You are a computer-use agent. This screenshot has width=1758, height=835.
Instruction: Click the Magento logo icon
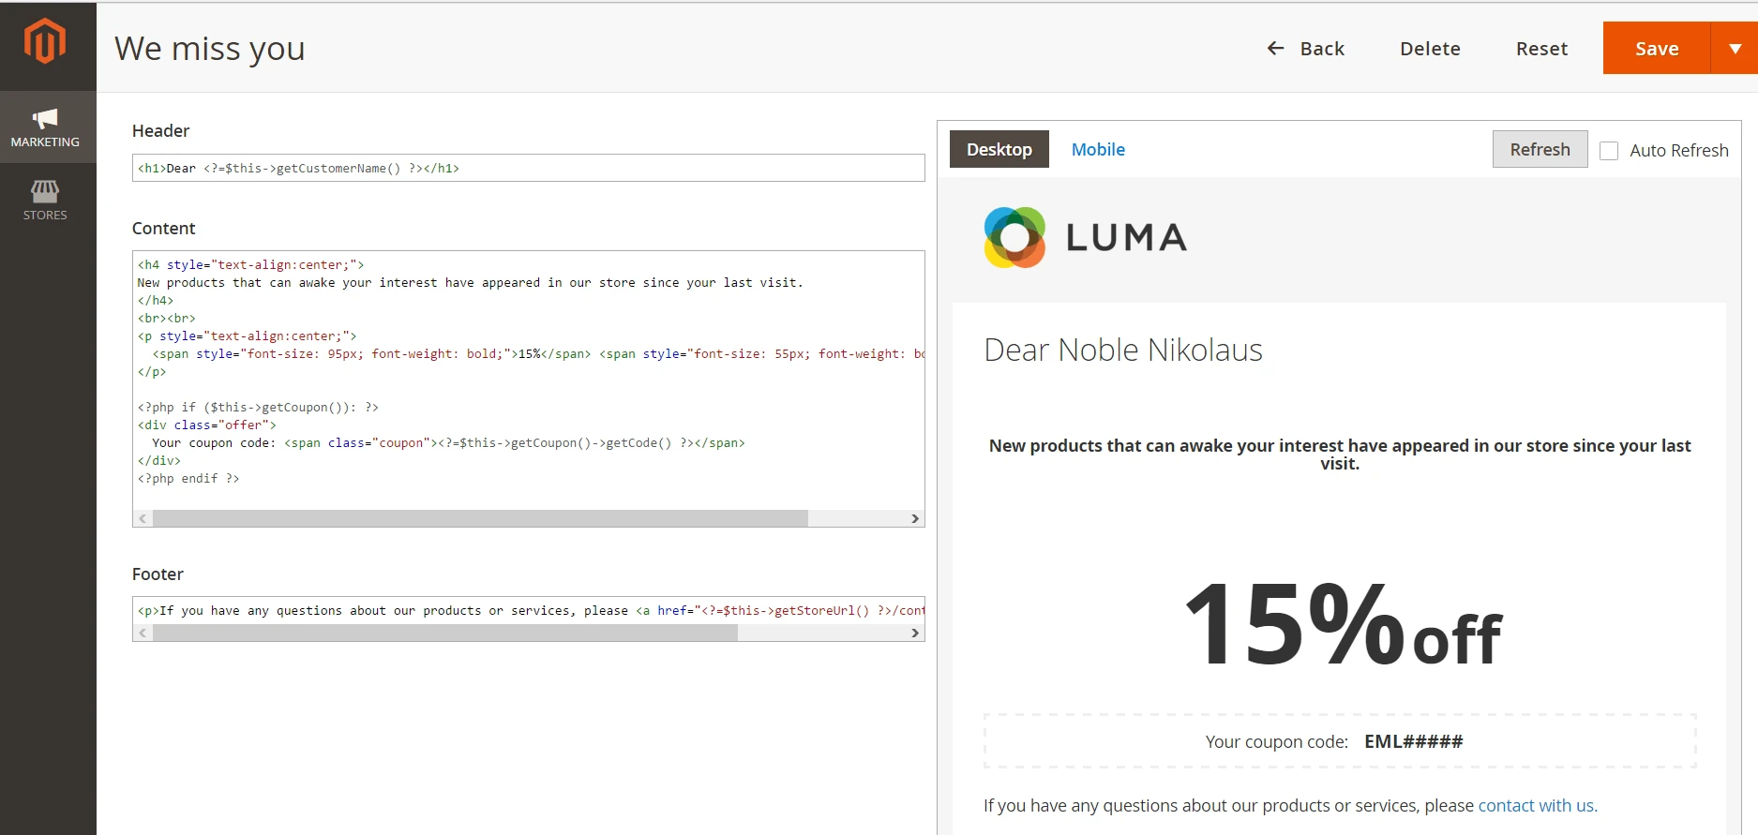[45, 42]
